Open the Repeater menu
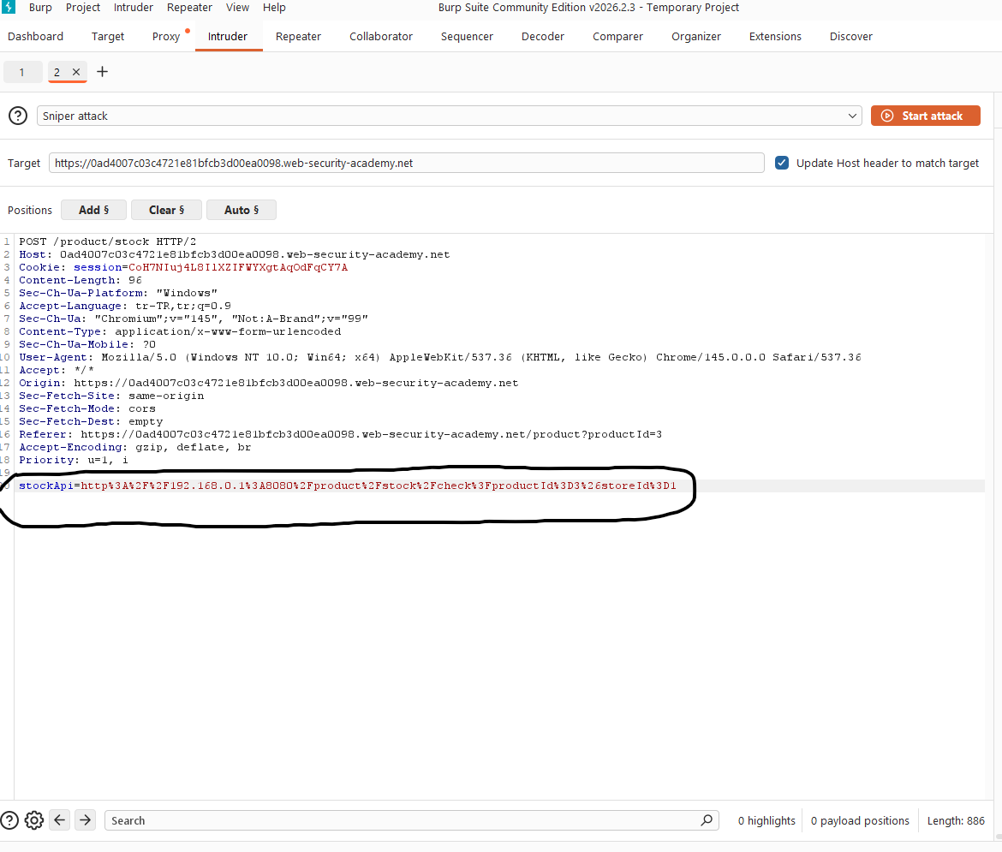The image size is (1002, 852). pyautogui.click(x=189, y=8)
